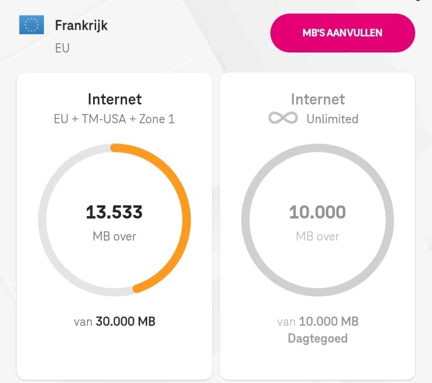Screen dimensions: 432x383
Task: Click the infinity Unlimited icon
Action: point(283,119)
